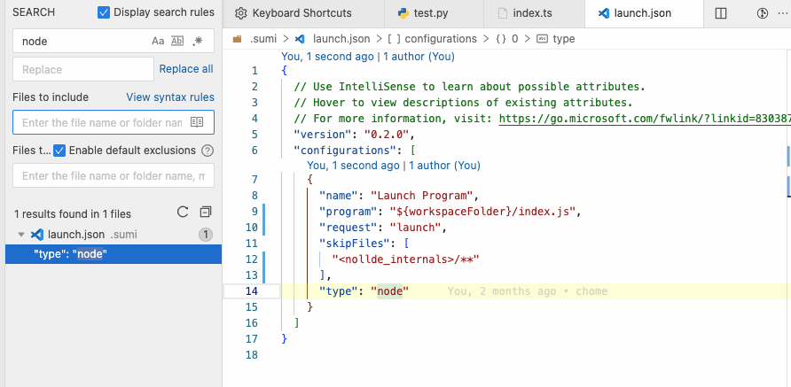Click Replace all link

186,69
